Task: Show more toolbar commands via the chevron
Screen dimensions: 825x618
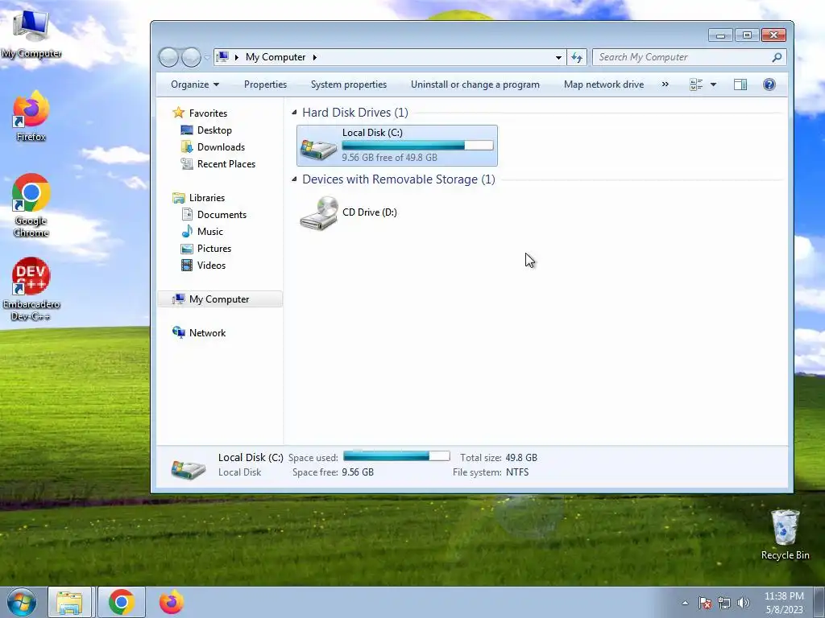Action: tap(665, 84)
